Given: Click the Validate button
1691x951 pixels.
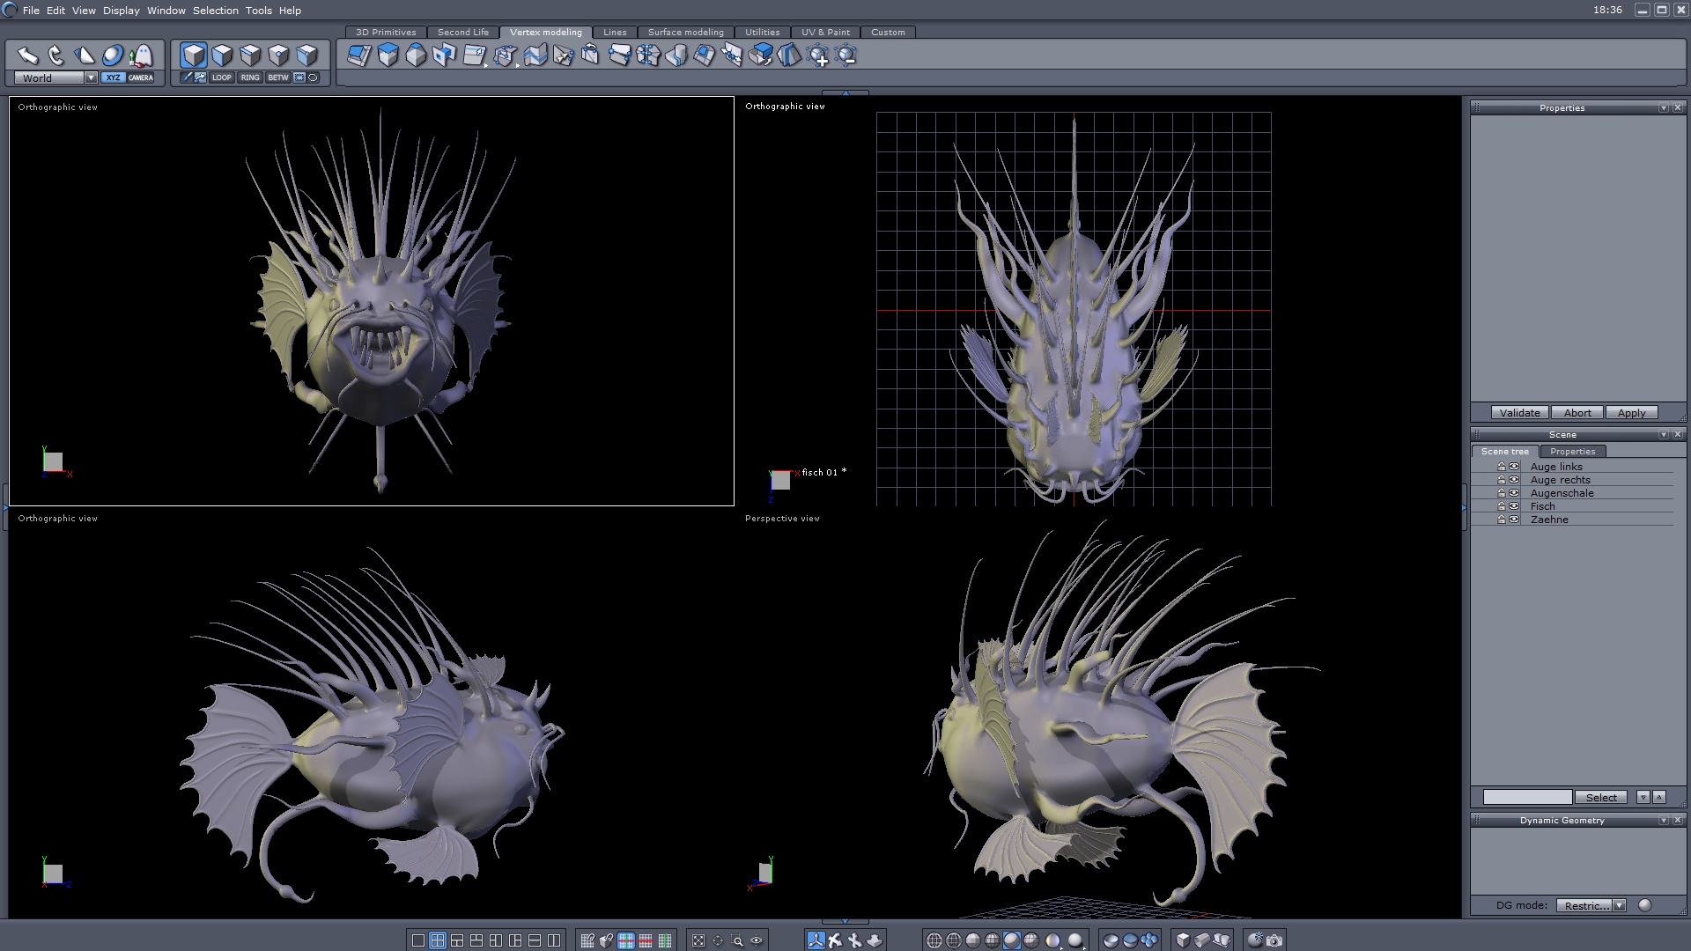Looking at the screenshot, I should [x=1519, y=413].
